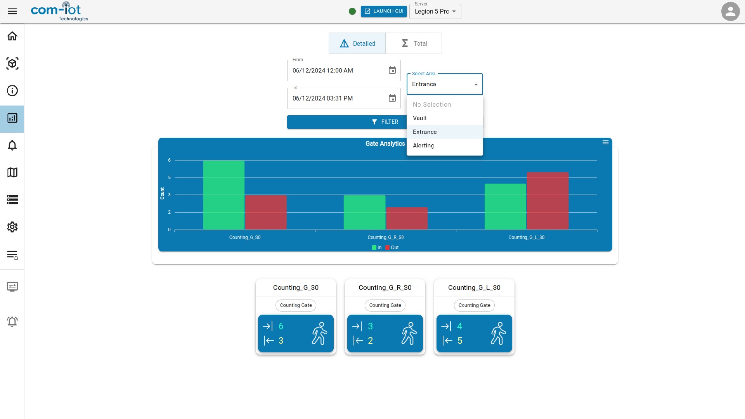
Task: Switch to the Detailed tab
Action: click(357, 43)
